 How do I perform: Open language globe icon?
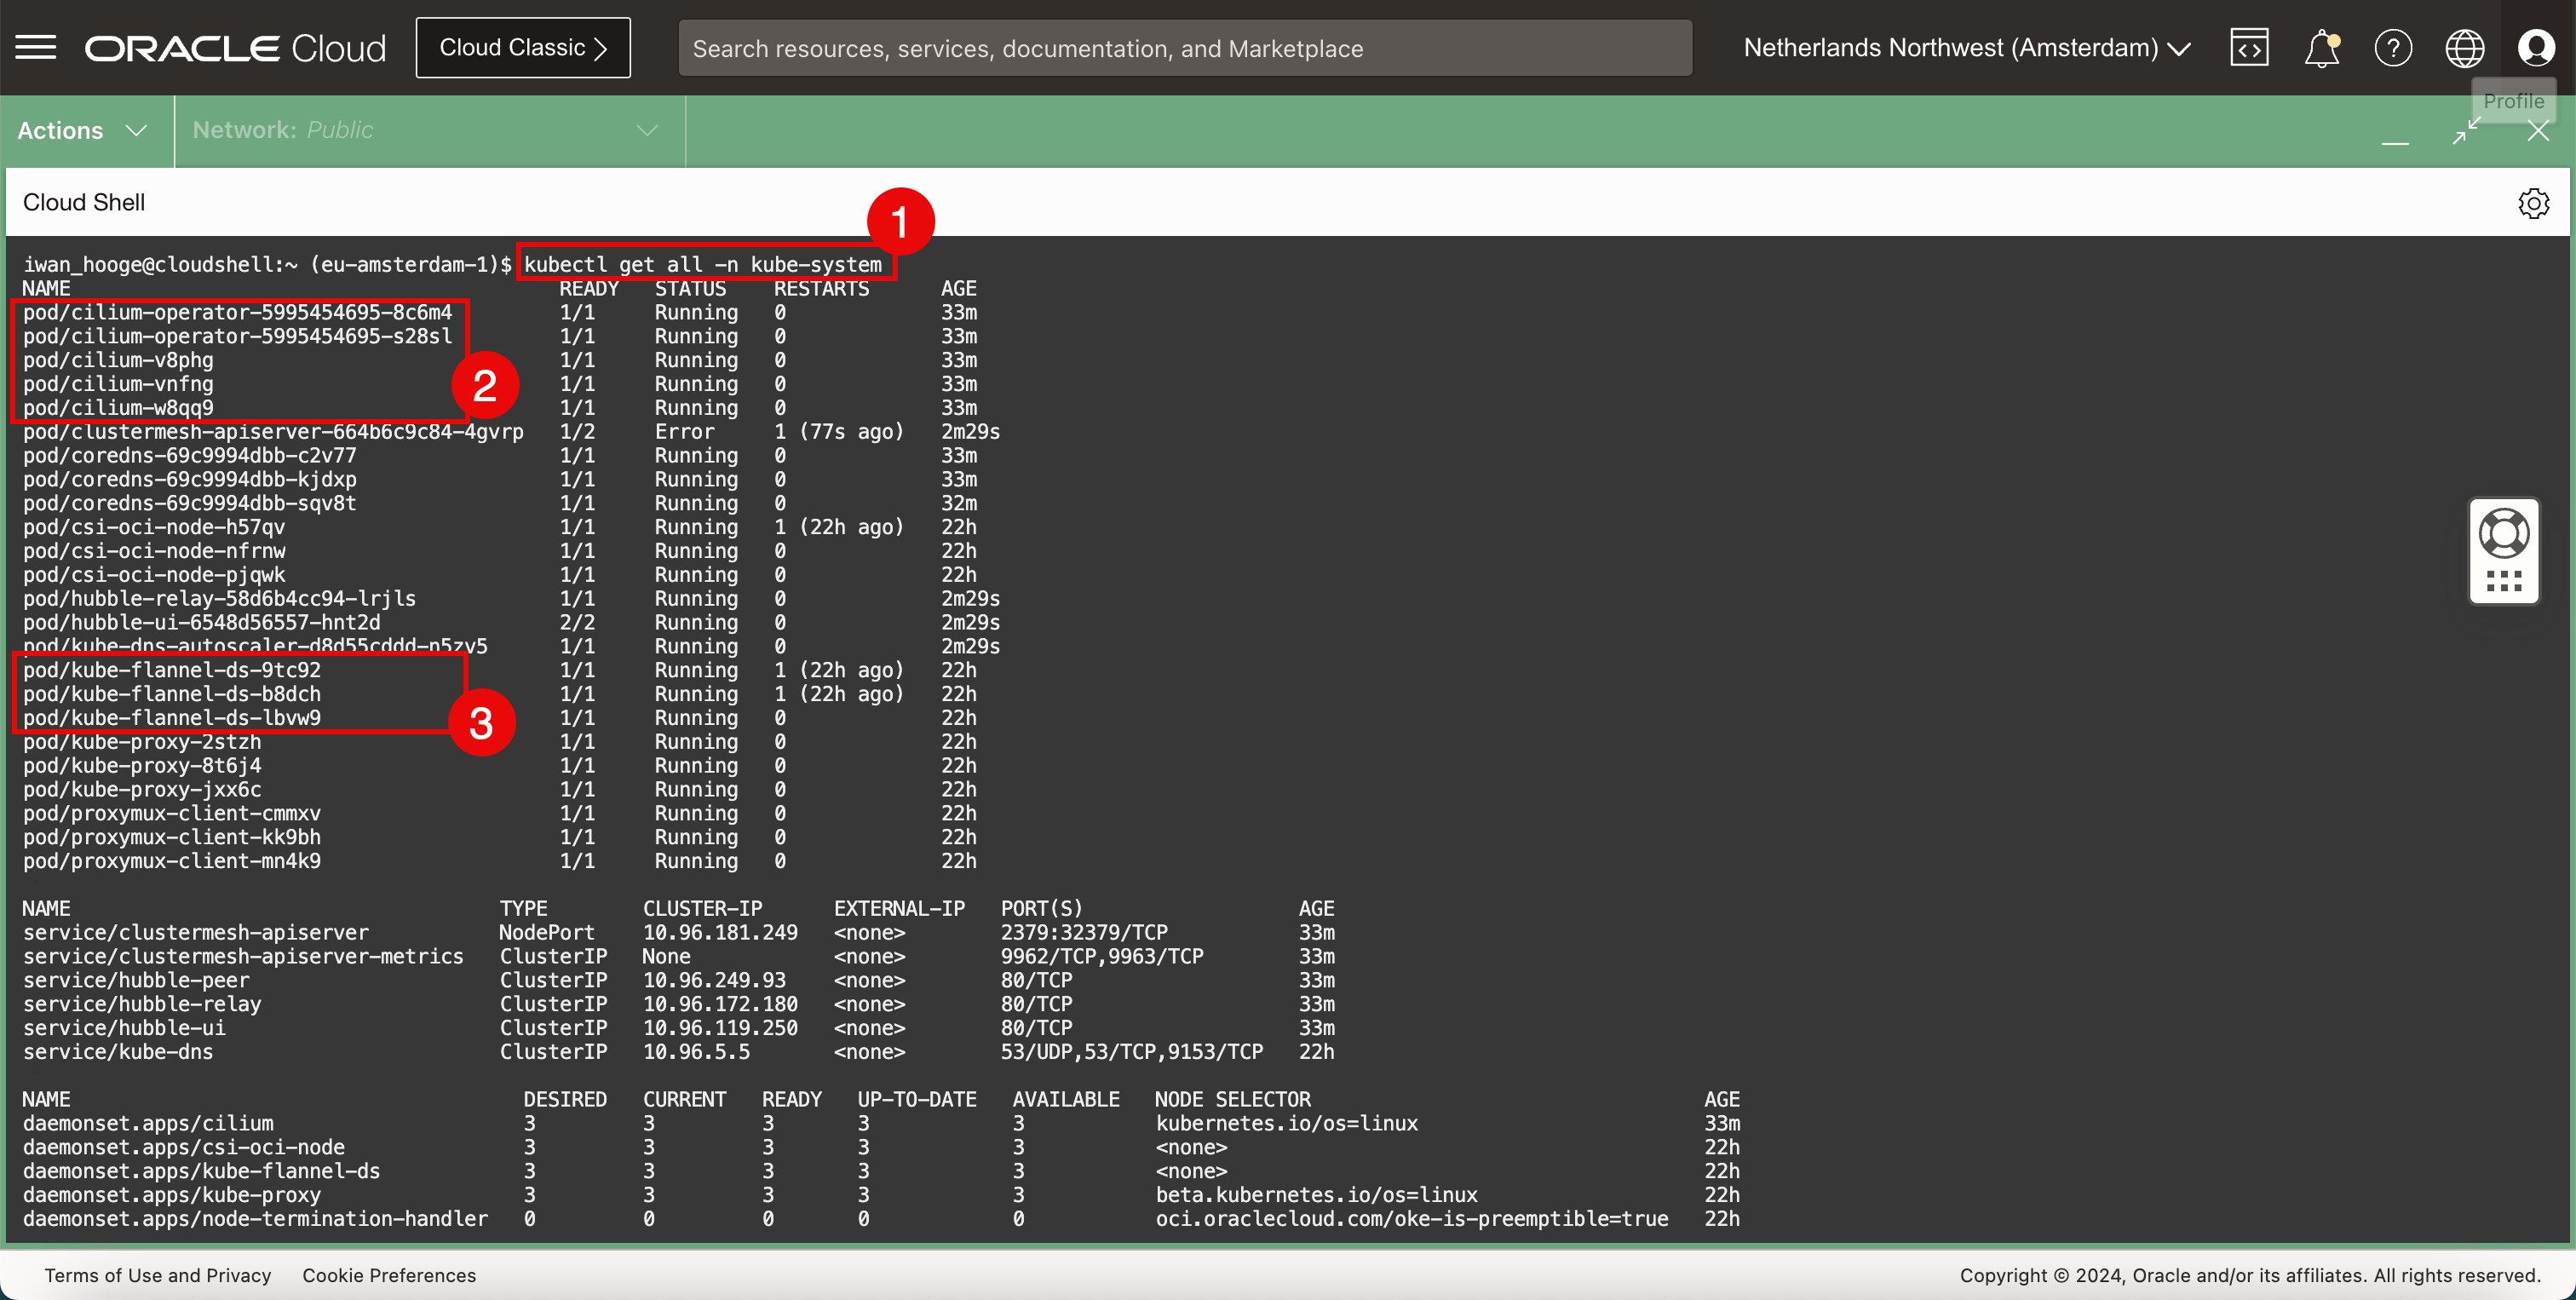click(2464, 47)
